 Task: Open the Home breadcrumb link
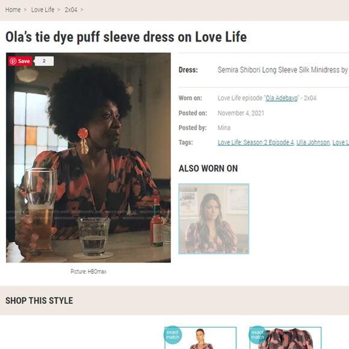(x=13, y=10)
